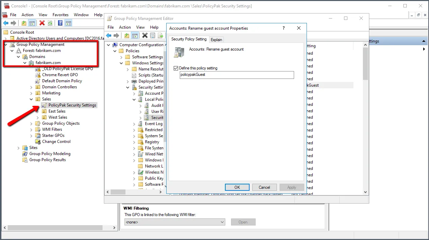Image resolution: width=429 pixels, height=240 pixels.
Task: Uncheck the Define this policy setting checkbox
Action: coord(176,68)
